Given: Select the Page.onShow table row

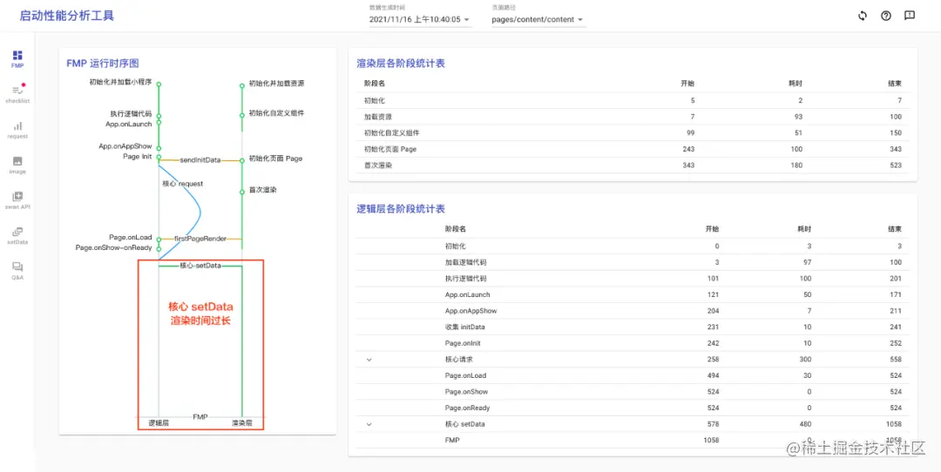Looking at the screenshot, I should point(633,392).
